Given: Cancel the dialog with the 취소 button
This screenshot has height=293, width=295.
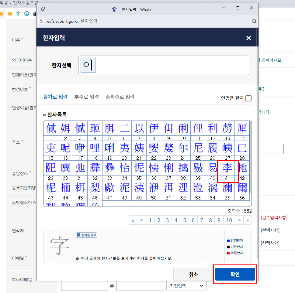Looking at the screenshot, I should point(193,274).
